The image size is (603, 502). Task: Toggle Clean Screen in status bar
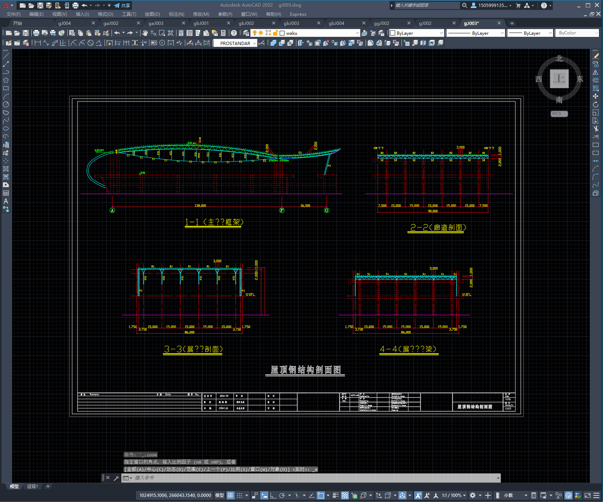click(587, 495)
